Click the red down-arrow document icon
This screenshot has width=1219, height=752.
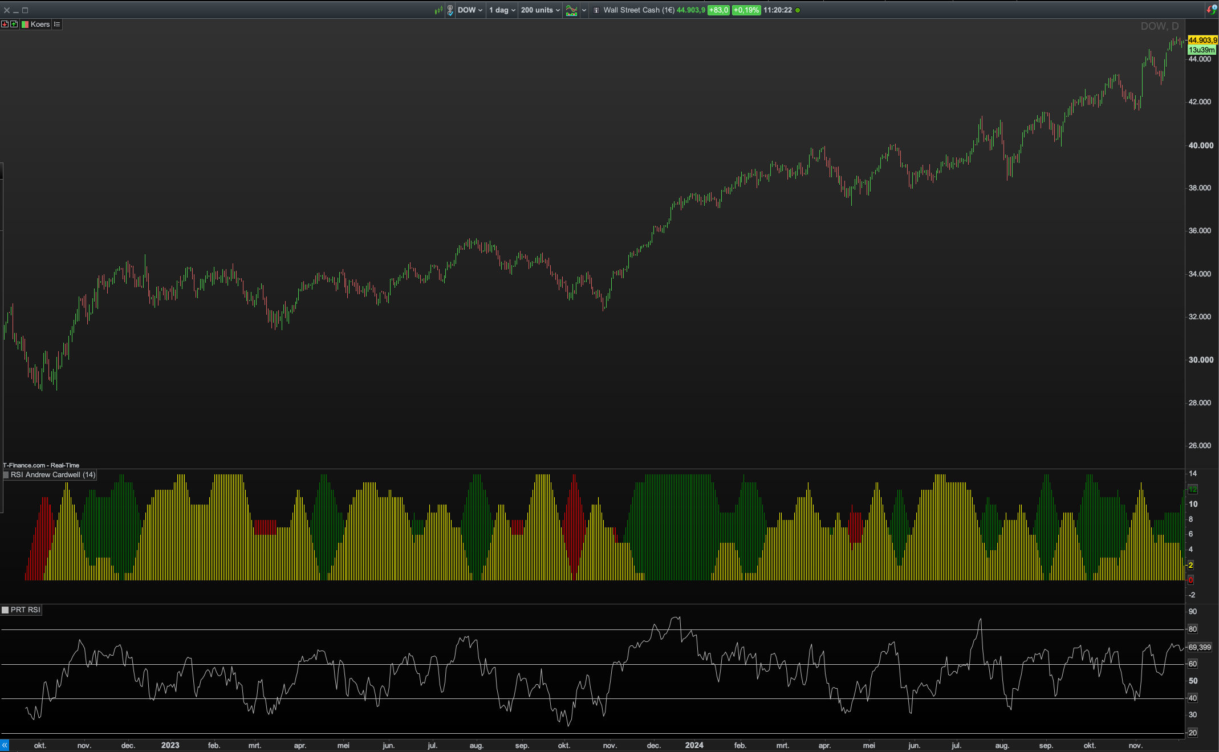pyautogui.click(x=5, y=24)
